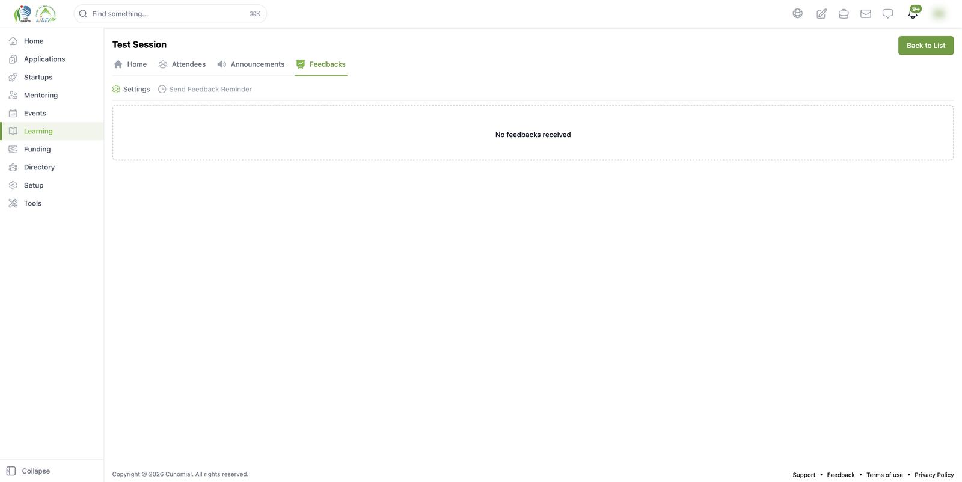
Task: Open the mail envelope icon
Action: (x=866, y=13)
